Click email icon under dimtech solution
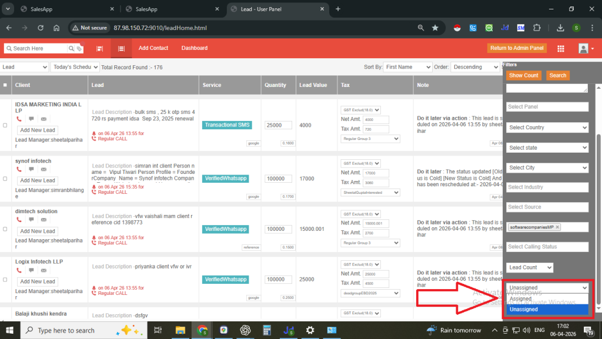Viewport: 602px width, 339px height. coord(44,220)
